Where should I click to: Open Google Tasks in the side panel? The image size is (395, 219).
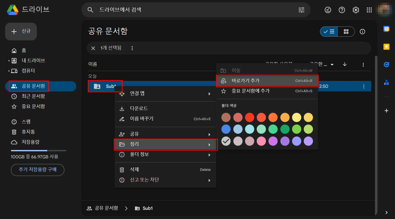[x=386, y=65]
